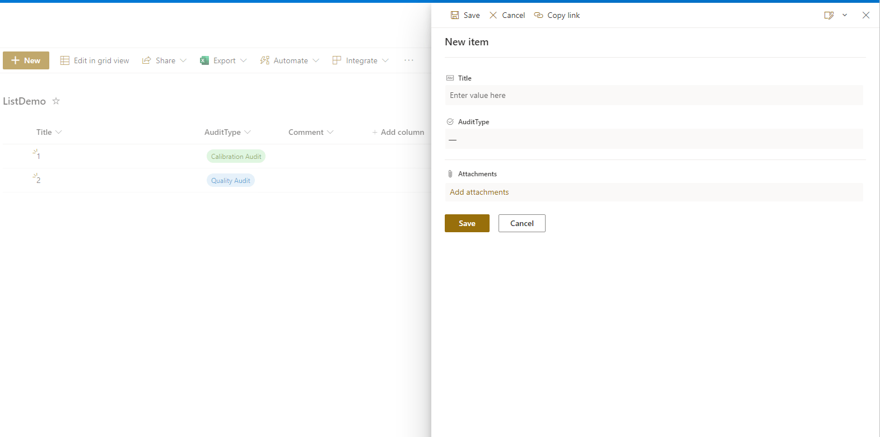The height and width of the screenshot is (437, 880).
Task: Open list item titled 2
Action: [38, 180]
